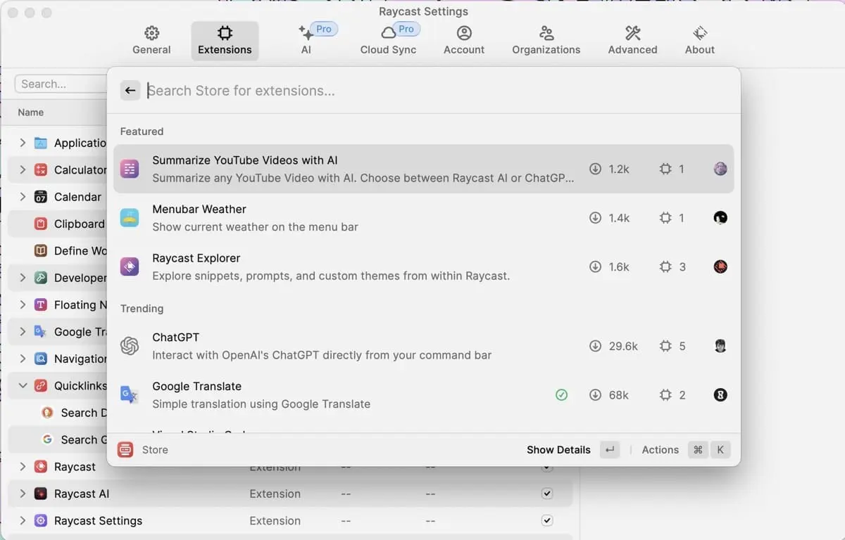Click the Raycast Settings gear icon in the list
This screenshot has width=845, height=540.
point(41,521)
